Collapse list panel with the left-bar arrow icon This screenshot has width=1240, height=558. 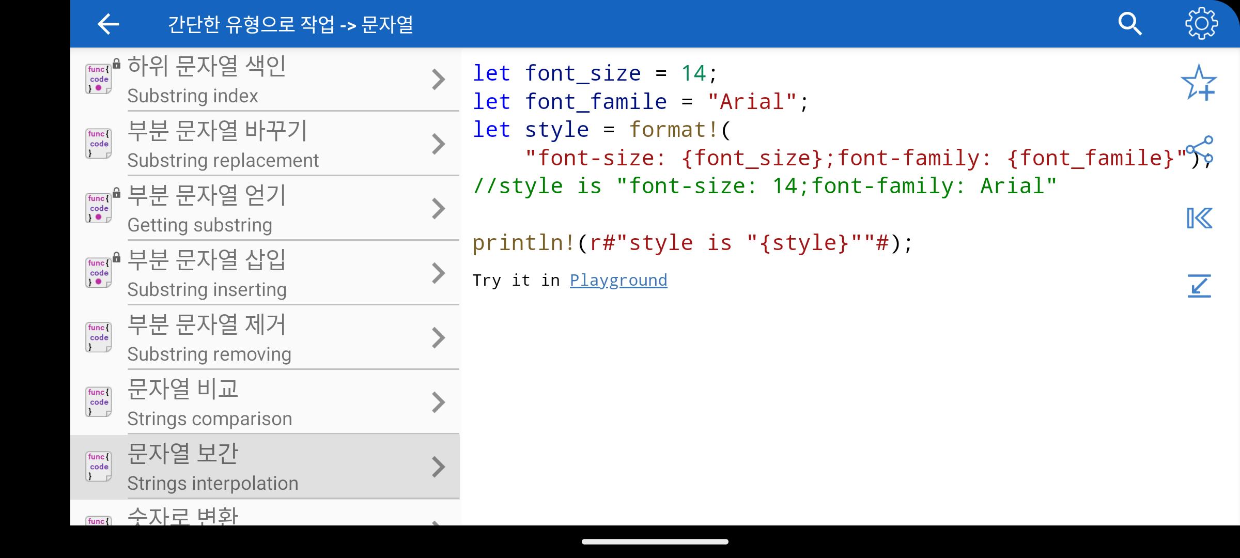point(1199,218)
